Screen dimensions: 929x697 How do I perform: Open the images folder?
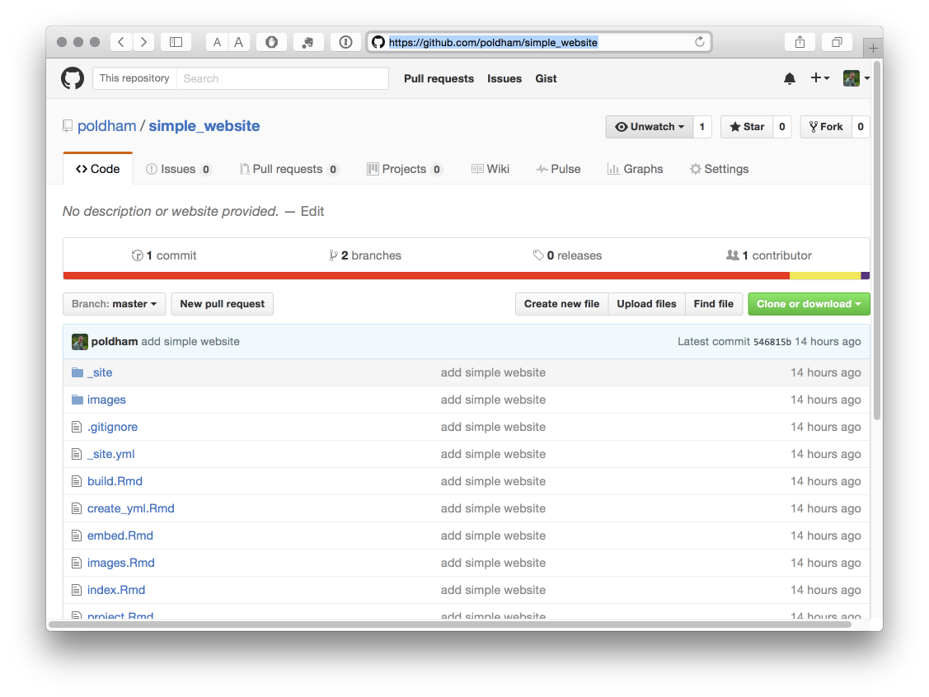tap(106, 400)
